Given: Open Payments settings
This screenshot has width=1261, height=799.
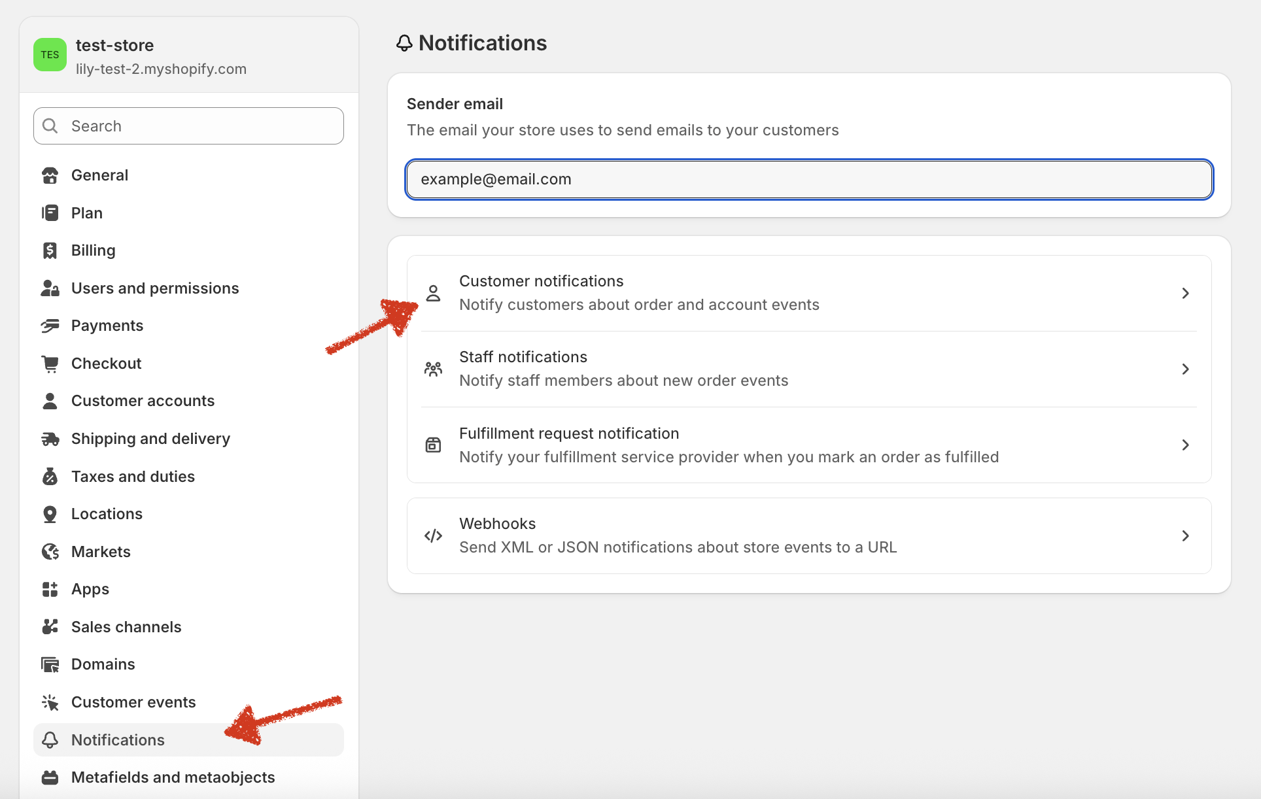Looking at the screenshot, I should (188, 326).
